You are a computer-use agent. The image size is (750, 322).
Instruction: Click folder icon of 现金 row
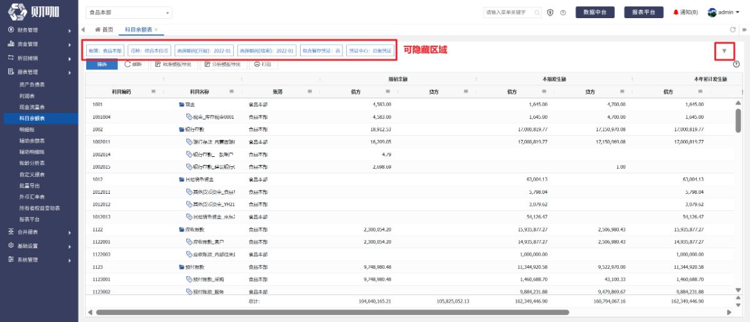pyautogui.click(x=181, y=104)
